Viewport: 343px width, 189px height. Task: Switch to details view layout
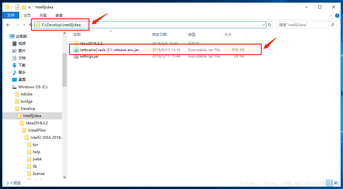330,183
